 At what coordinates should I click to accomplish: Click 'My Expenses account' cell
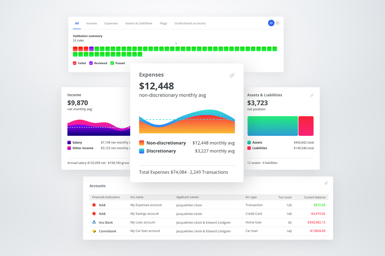(x=146, y=205)
